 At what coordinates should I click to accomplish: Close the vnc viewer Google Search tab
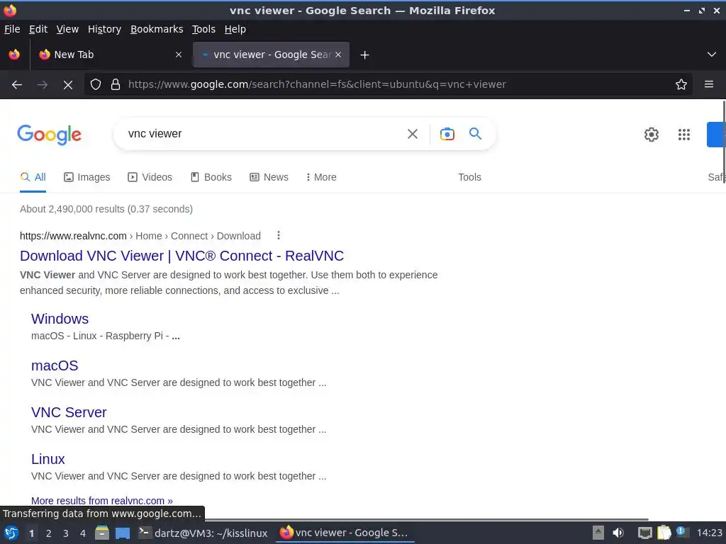click(x=338, y=55)
